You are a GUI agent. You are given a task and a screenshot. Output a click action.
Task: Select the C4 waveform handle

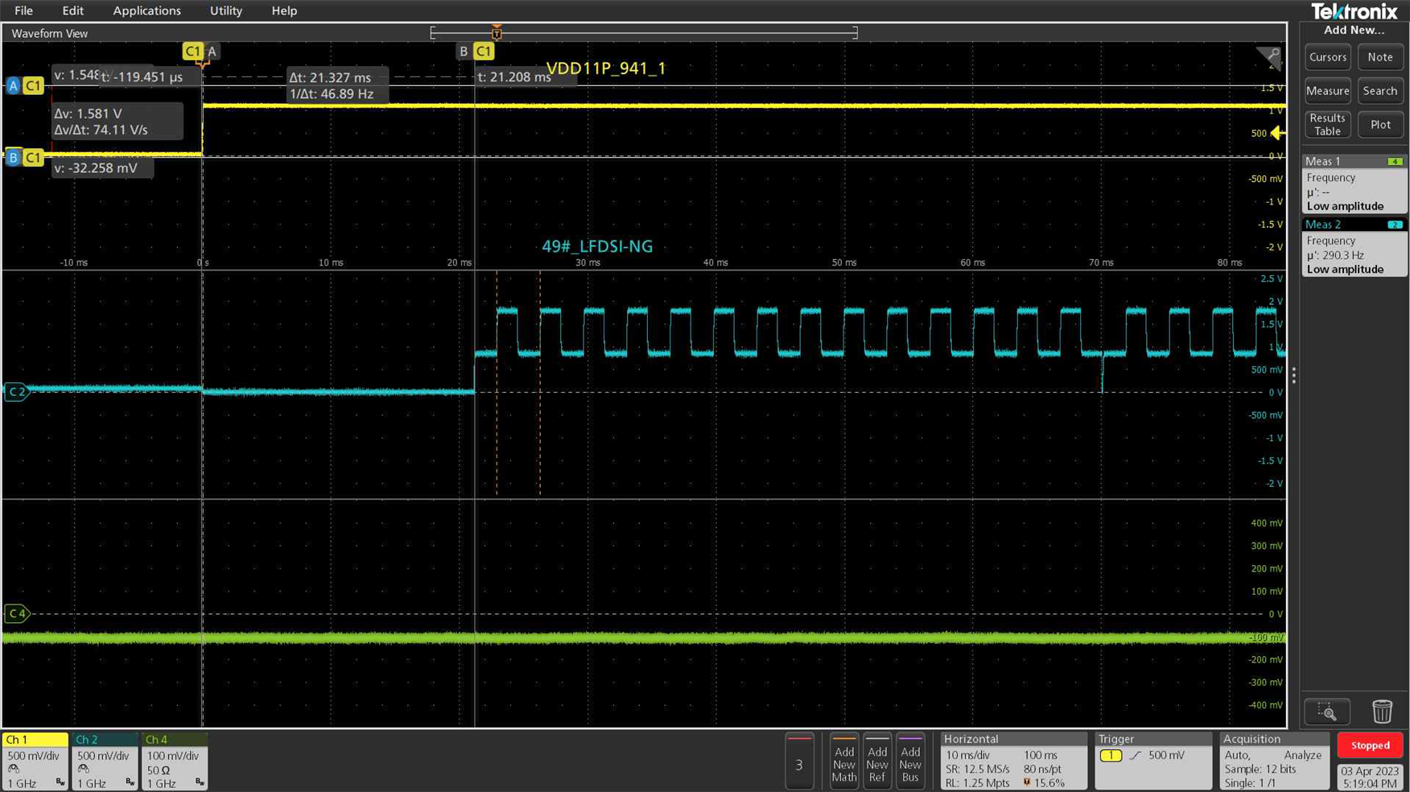17,613
